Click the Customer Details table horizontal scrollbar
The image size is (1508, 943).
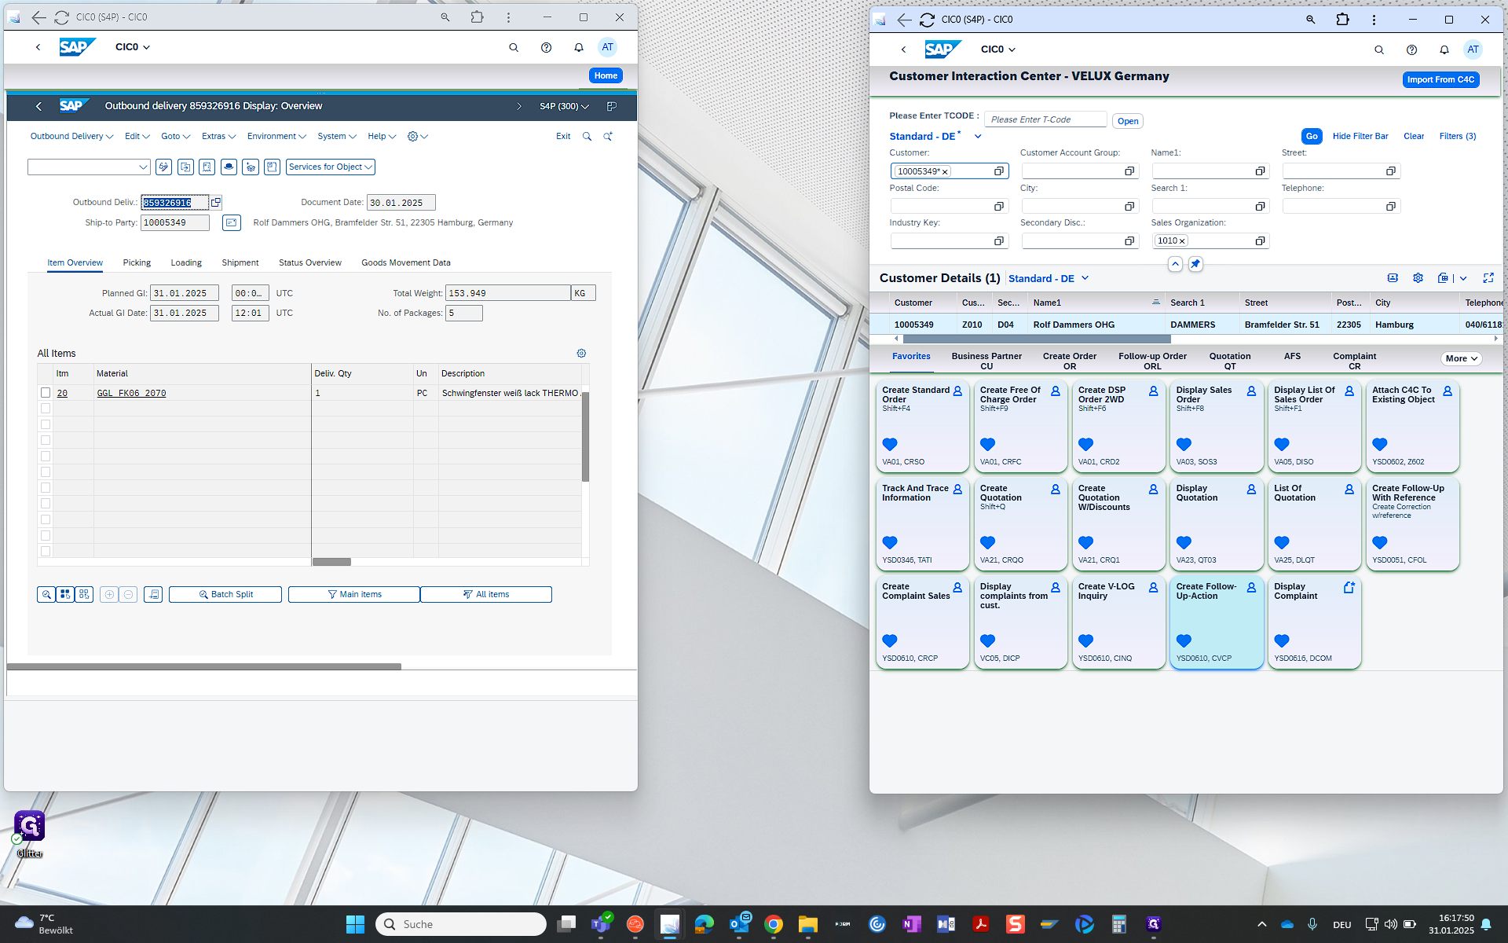click(x=1037, y=339)
